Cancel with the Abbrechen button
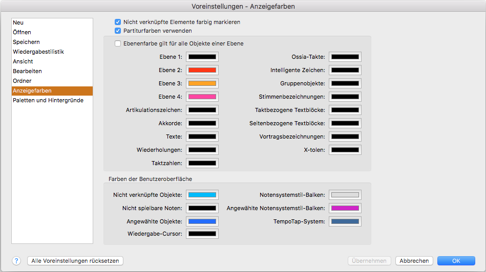The height and width of the screenshot is (272, 486). pyautogui.click(x=414, y=261)
